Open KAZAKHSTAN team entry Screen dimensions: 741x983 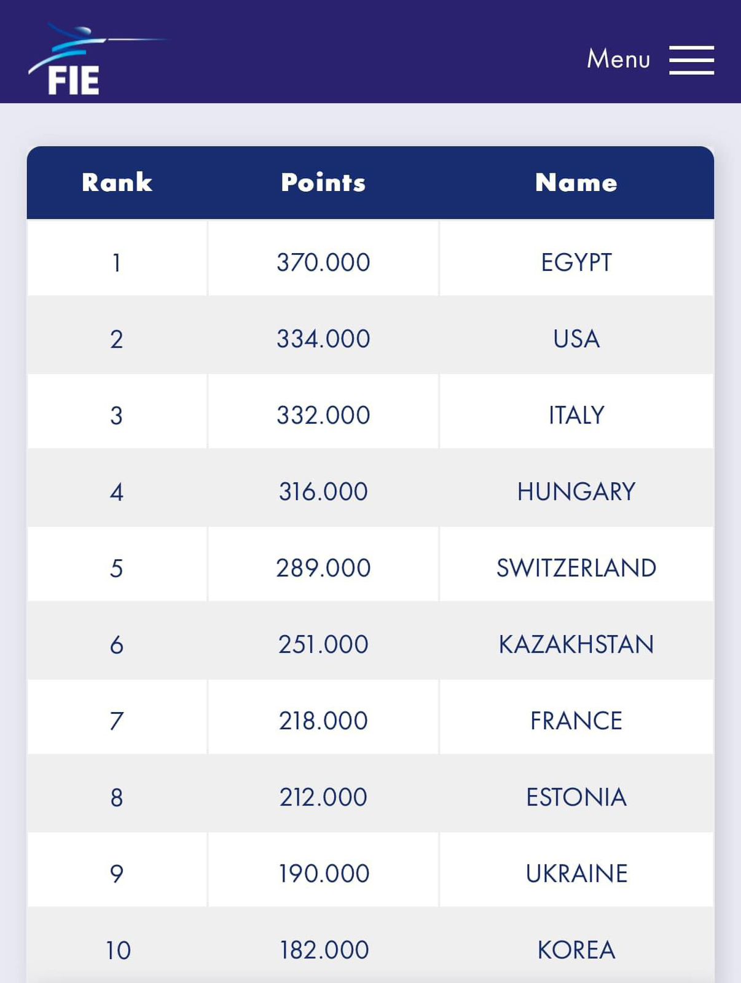[576, 644]
